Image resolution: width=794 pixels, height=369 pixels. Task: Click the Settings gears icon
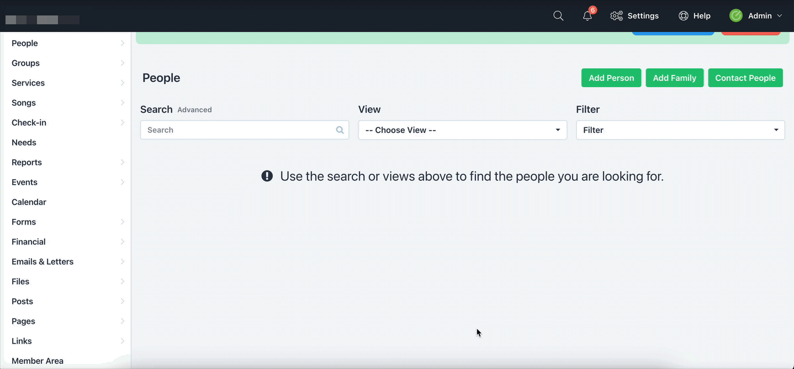coord(616,16)
